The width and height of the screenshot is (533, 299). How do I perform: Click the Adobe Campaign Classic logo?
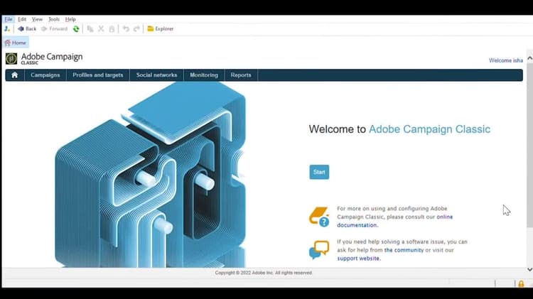point(44,58)
